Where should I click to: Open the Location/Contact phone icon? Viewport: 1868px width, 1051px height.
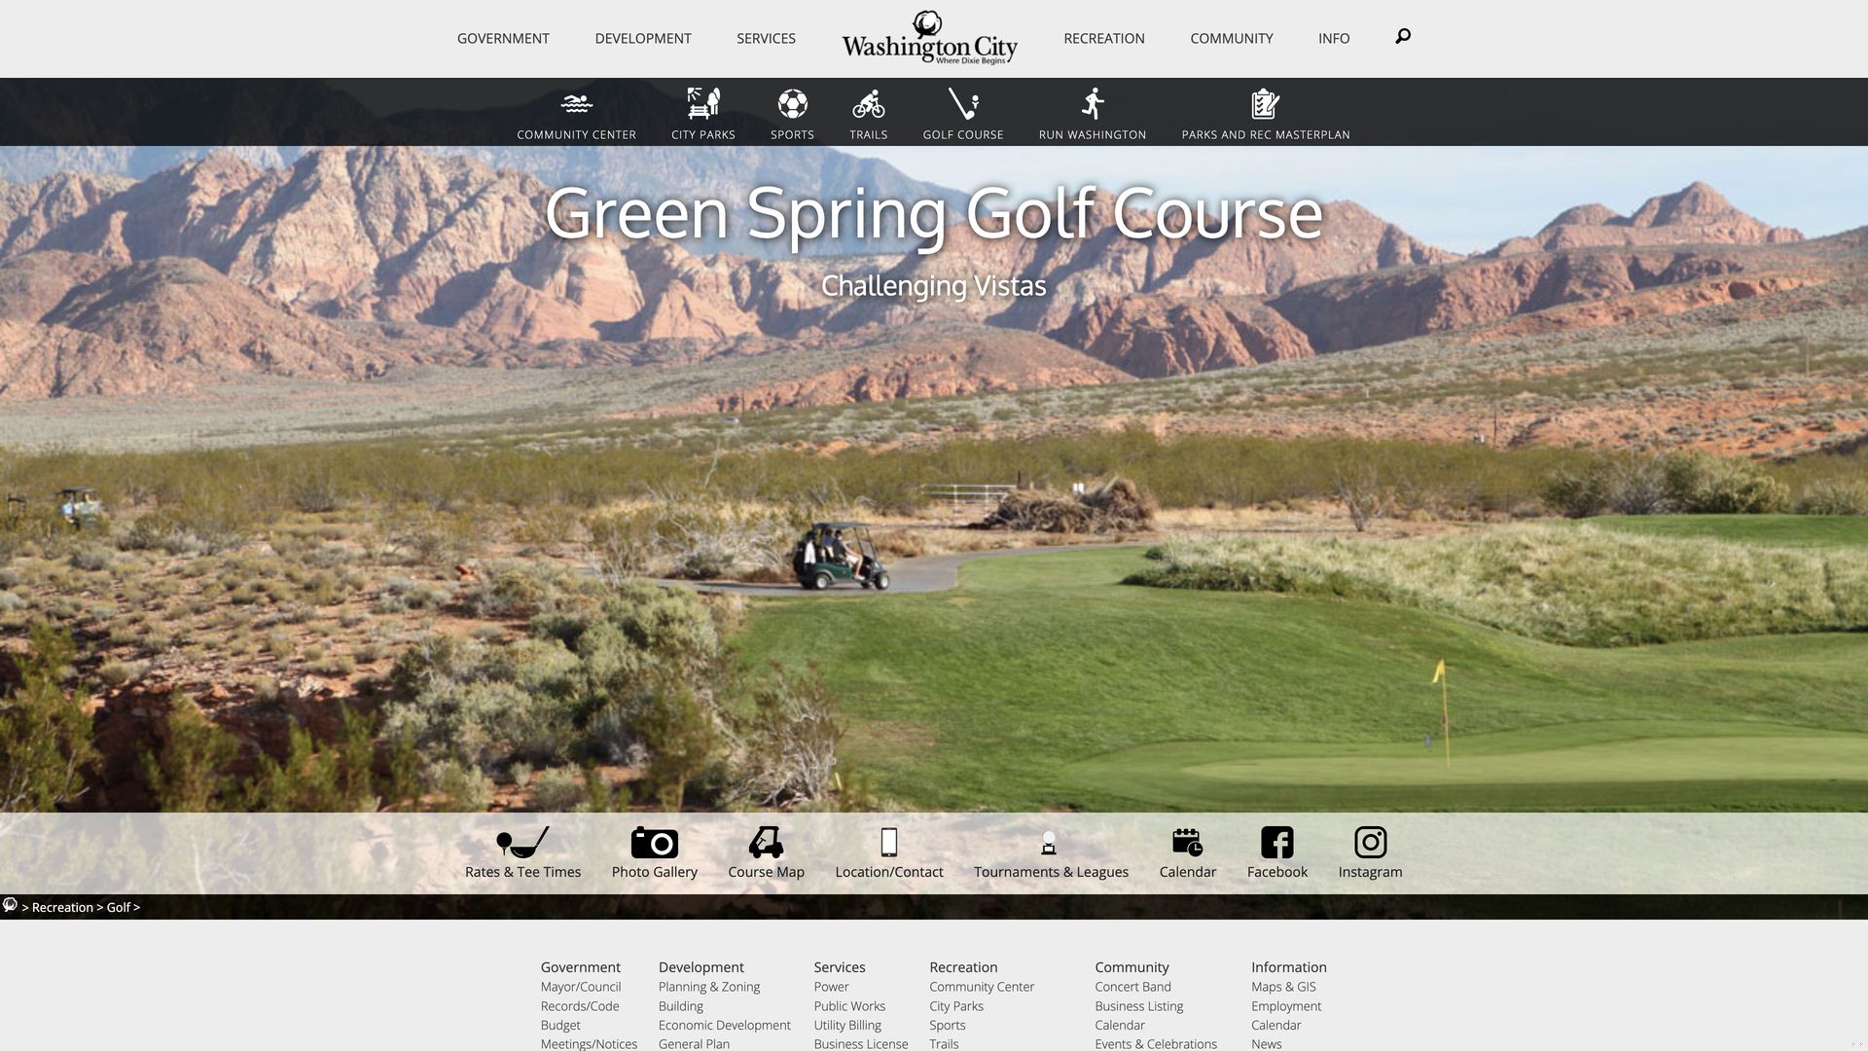tap(888, 842)
